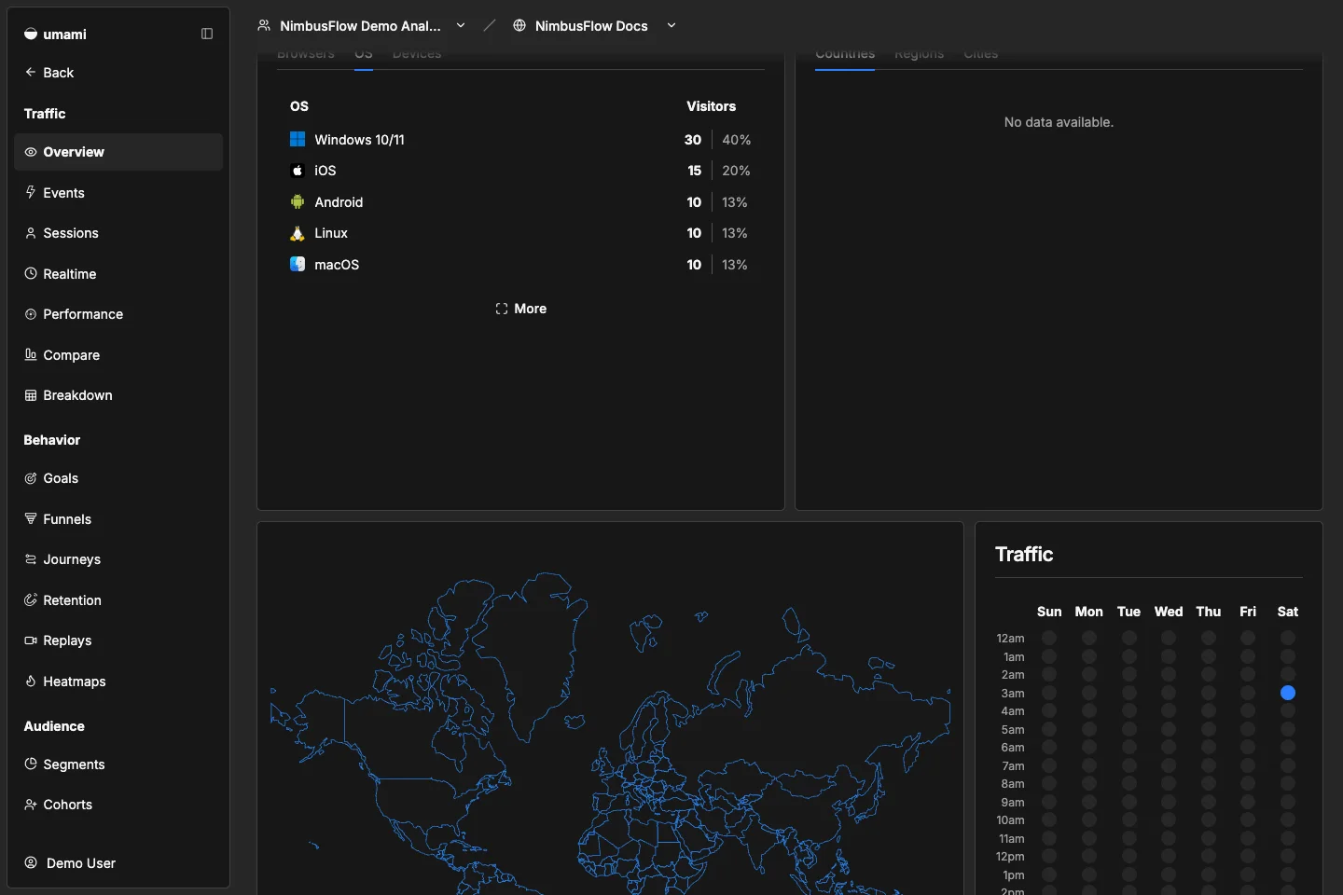Click the expand icon beside More
The width and height of the screenshot is (1343, 895).
502,309
